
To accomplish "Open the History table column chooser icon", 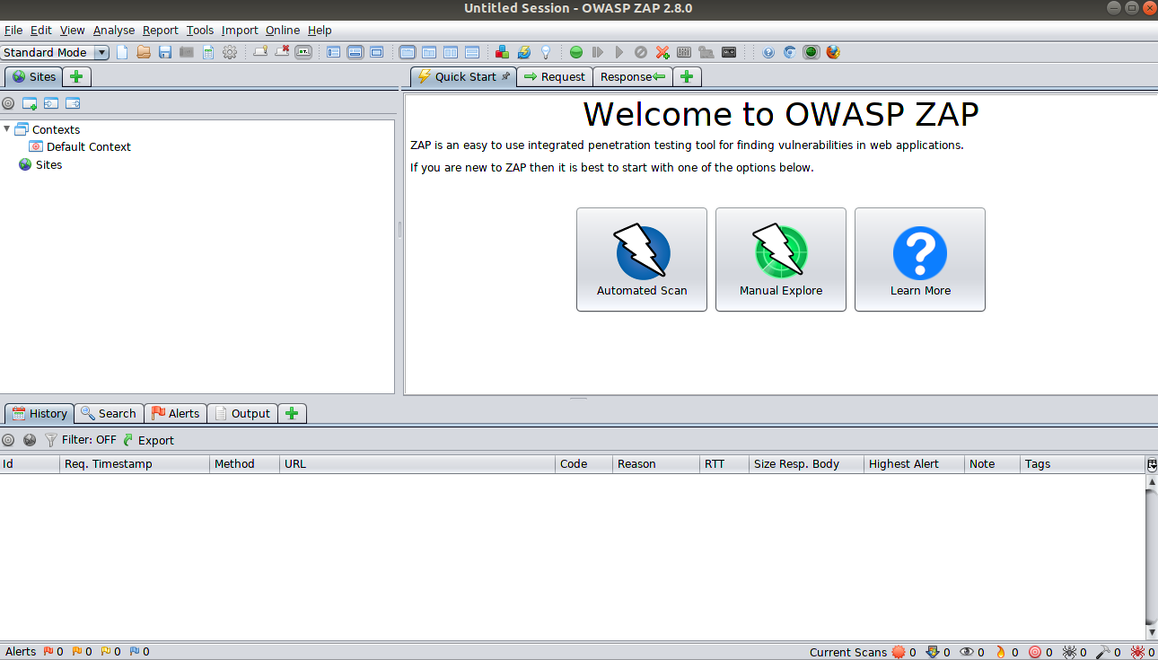I will click(x=1152, y=464).
